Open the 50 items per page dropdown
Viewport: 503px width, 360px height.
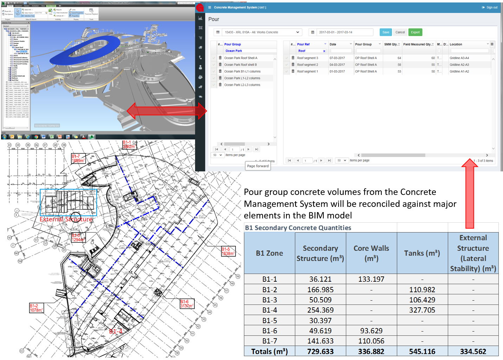tap(218, 155)
